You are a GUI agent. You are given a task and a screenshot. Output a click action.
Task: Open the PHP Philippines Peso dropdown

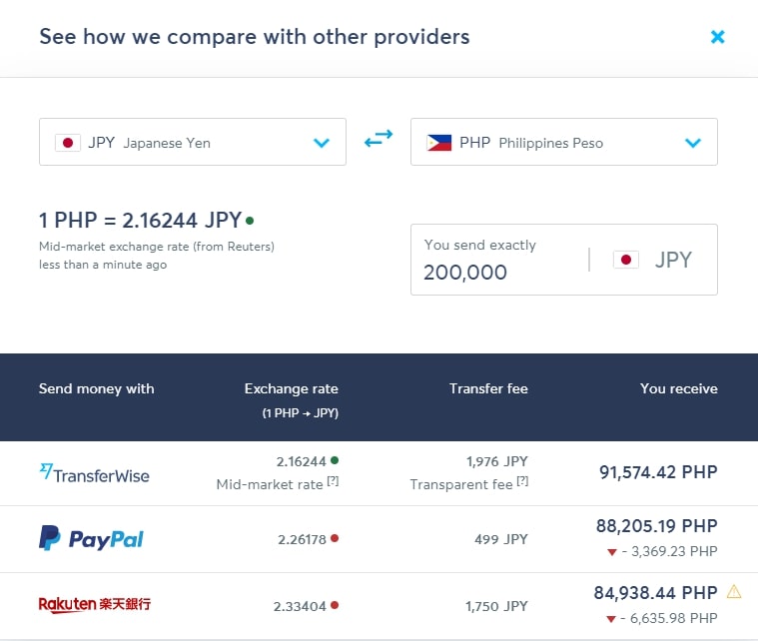coord(564,142)
